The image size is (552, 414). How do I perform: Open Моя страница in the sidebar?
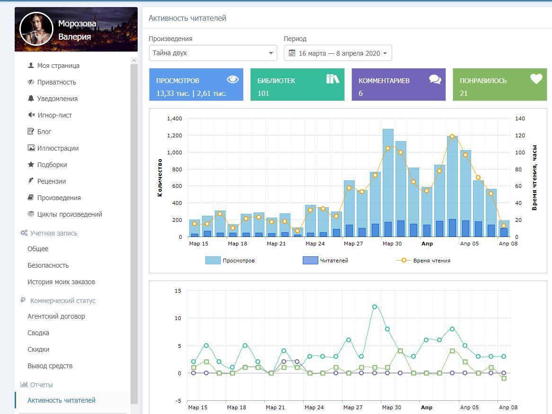(x=58, y=66)
